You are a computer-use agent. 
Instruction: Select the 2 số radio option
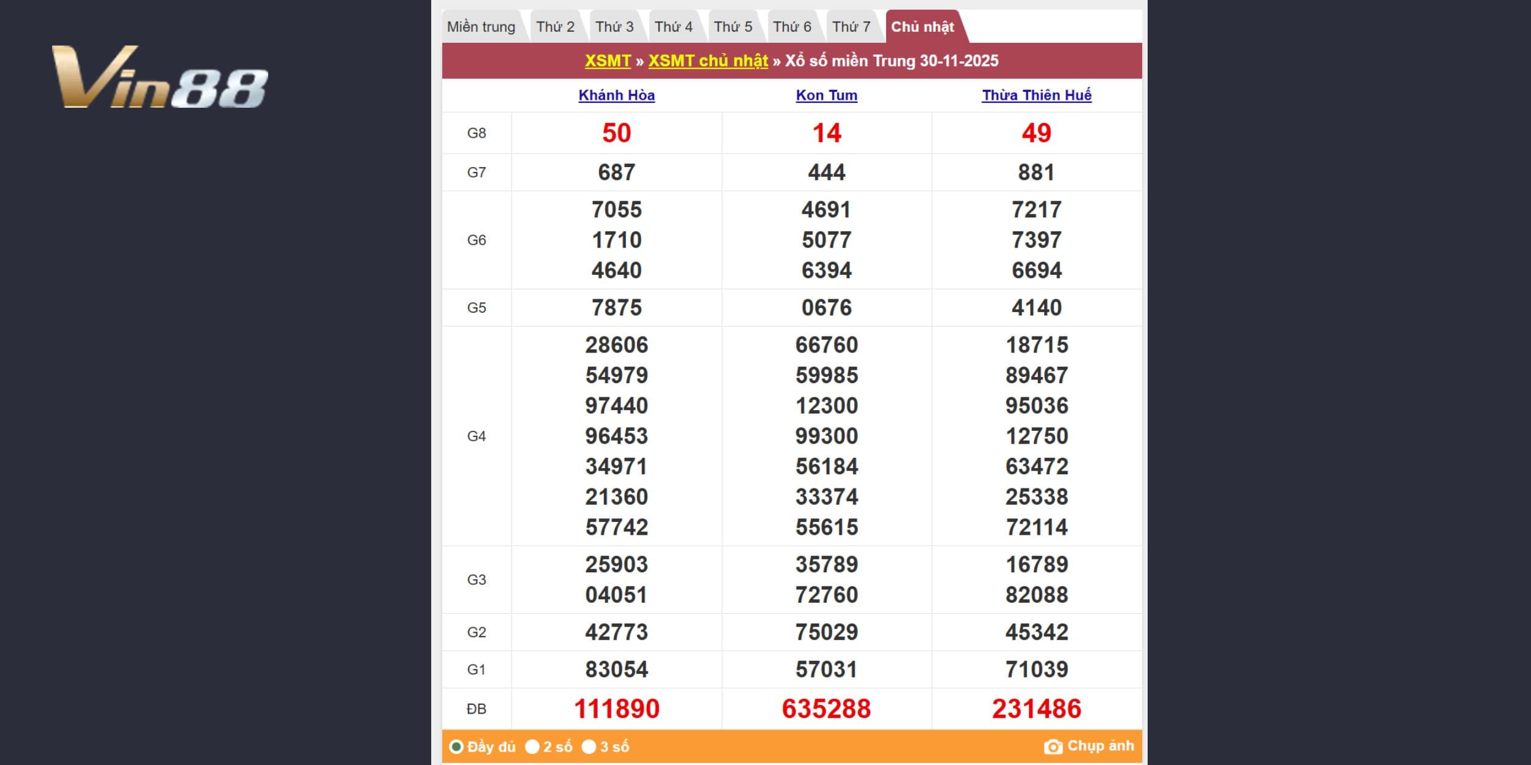click(532, 747)
